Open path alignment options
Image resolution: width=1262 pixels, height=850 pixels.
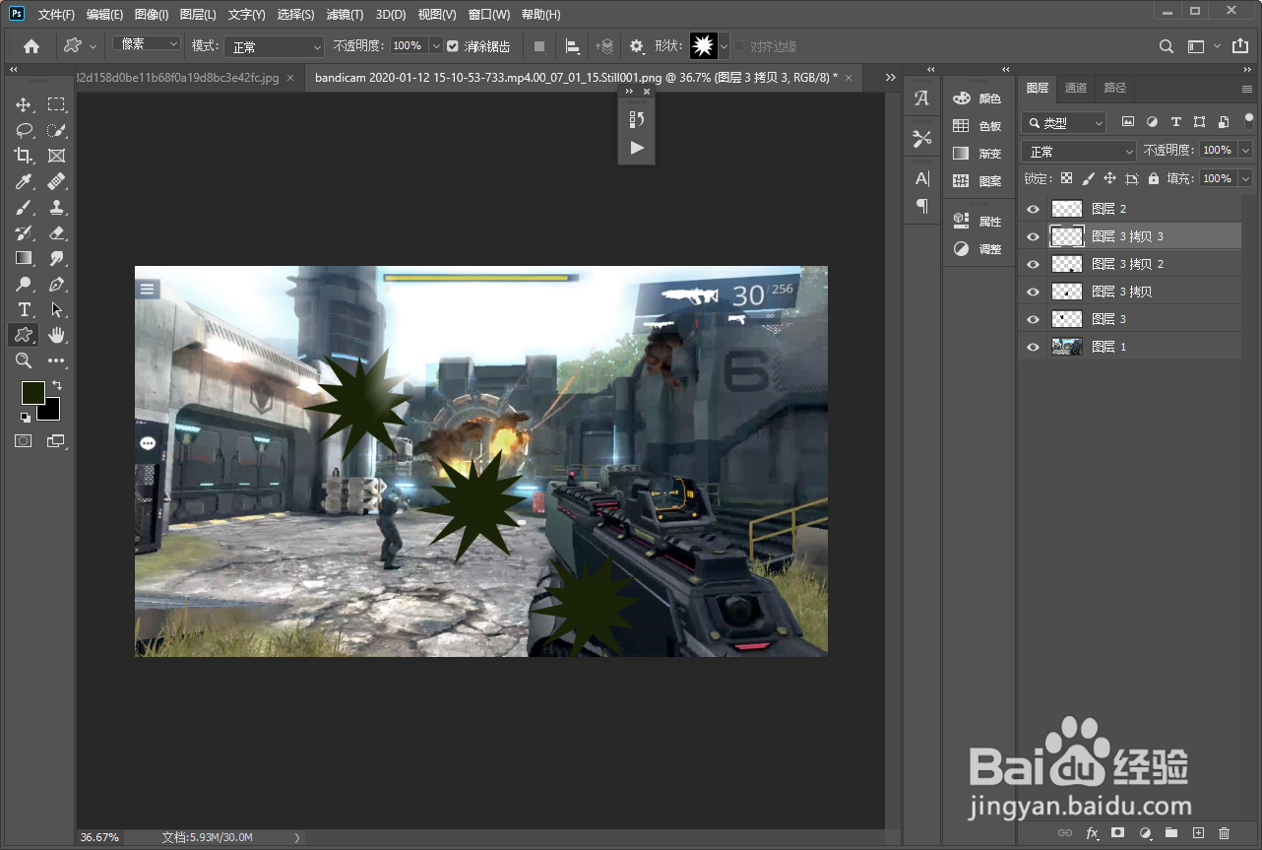(x=572, y=46)
